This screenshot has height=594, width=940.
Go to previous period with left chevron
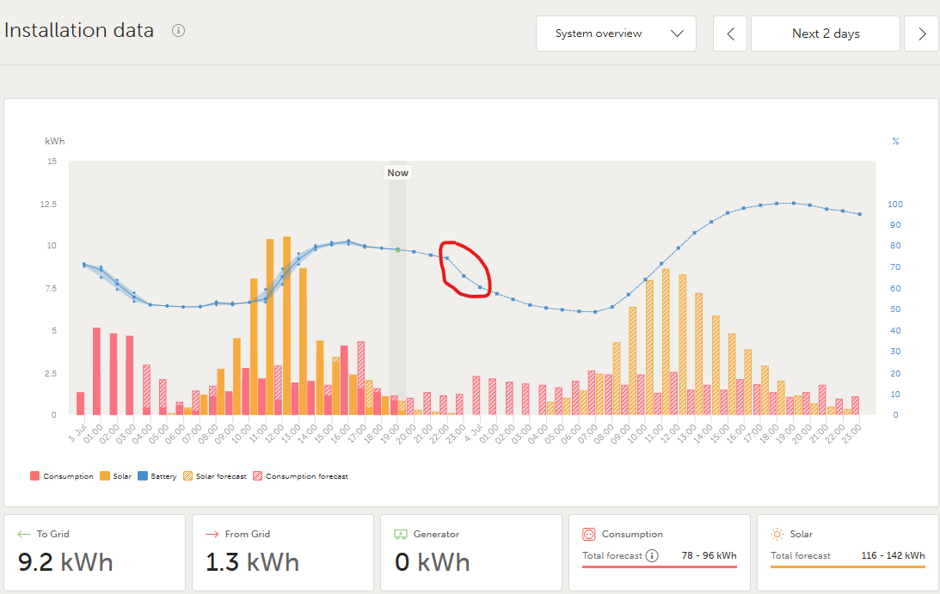click(x=730, y=34)
